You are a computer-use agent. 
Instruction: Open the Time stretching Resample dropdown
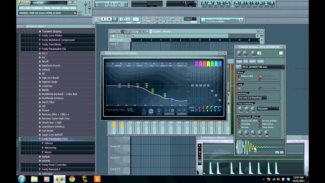[268, 109]
